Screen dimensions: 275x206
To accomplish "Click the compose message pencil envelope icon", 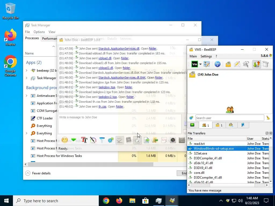I will pyautogui.click(x=237, y=64).
